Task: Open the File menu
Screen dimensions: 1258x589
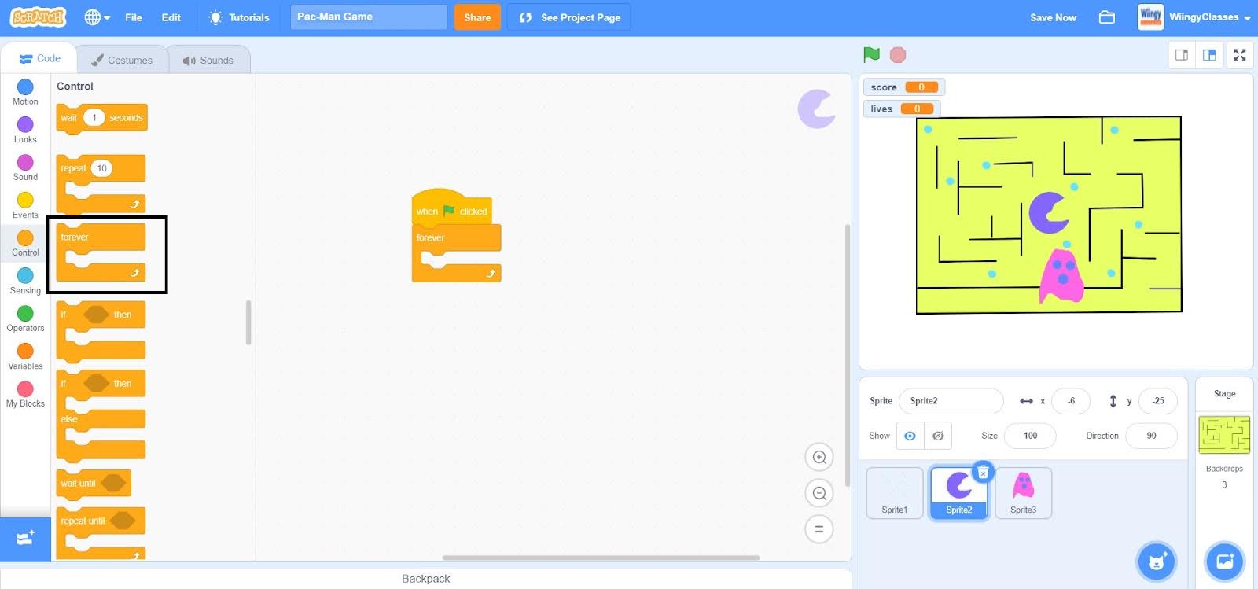Action: click(x=134, y=17)
